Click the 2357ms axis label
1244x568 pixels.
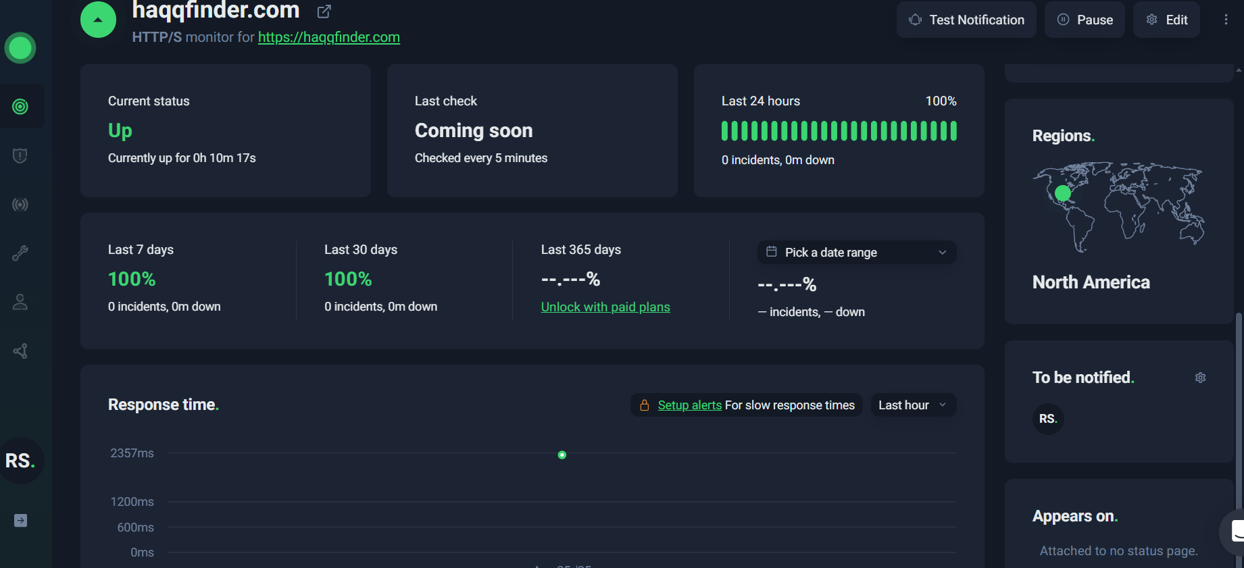132,453
